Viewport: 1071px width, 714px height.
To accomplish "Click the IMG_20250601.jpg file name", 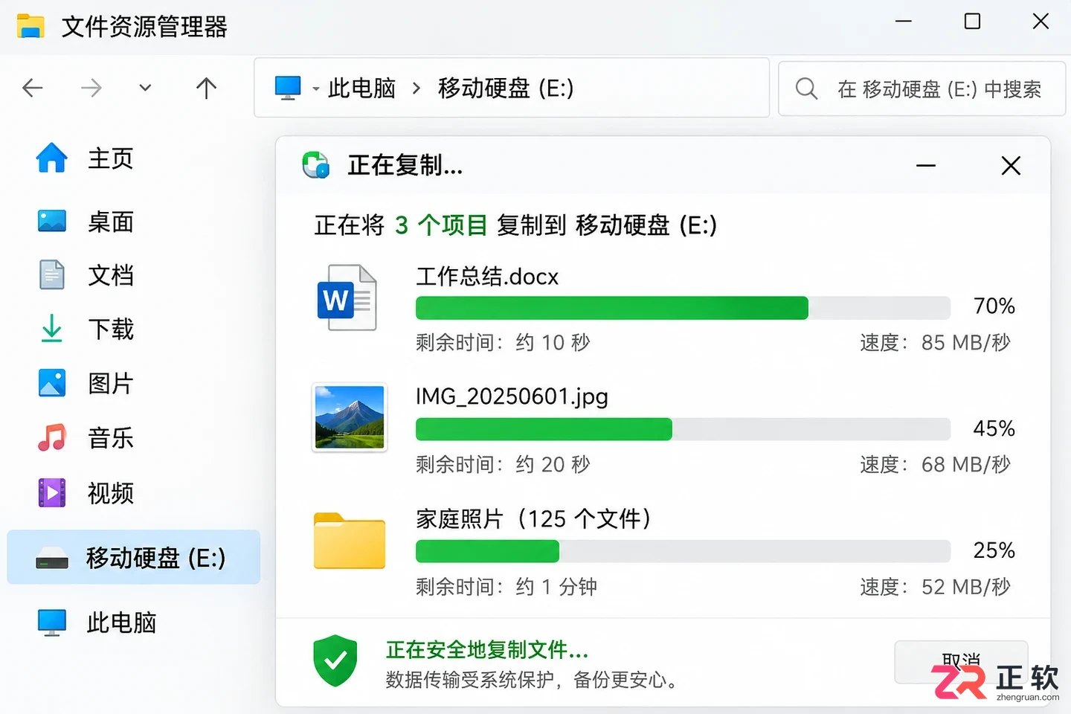I will click(x=512, y=397).
